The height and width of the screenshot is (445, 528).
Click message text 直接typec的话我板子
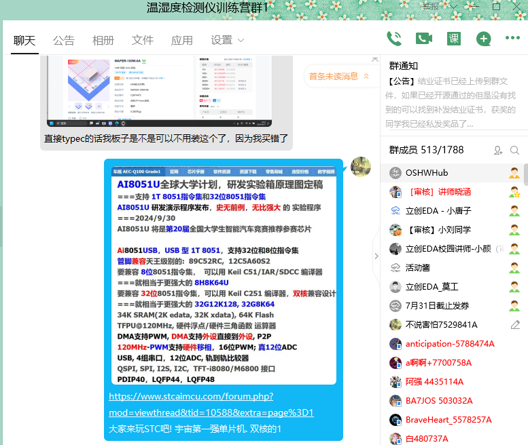[166, 138]
